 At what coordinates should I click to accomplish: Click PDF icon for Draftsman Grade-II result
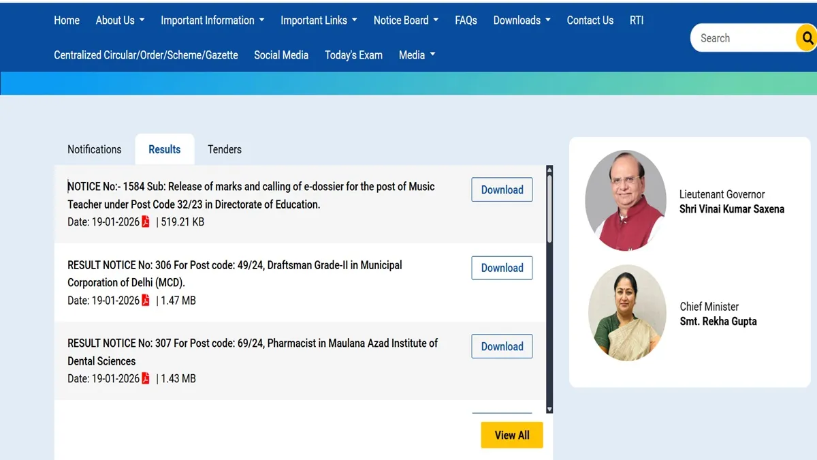coord(146,300)
